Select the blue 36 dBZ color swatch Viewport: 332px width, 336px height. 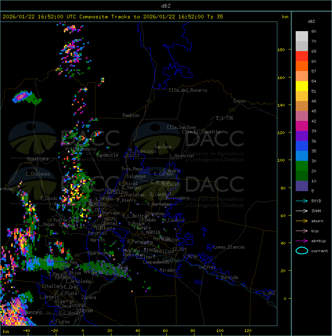[x=302, y=146]
